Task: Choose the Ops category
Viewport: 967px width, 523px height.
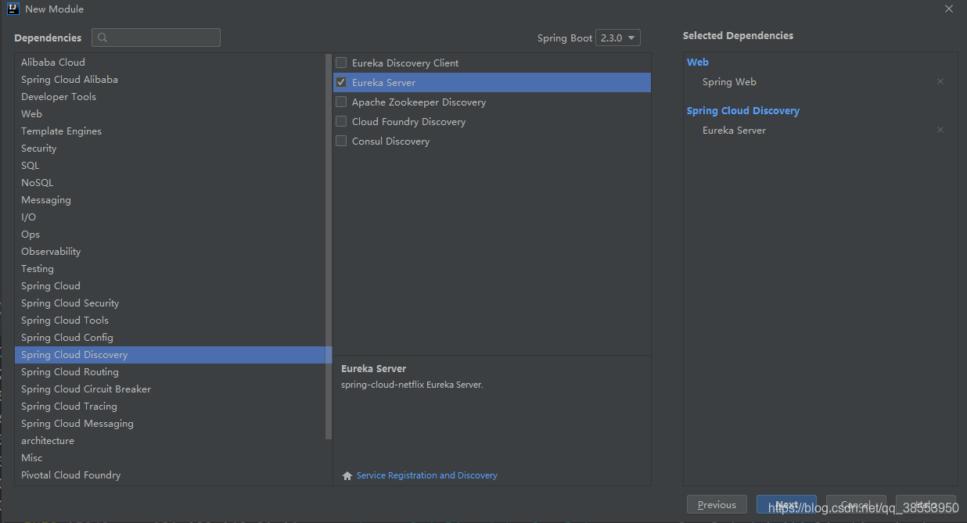Action: click(170, 235)
